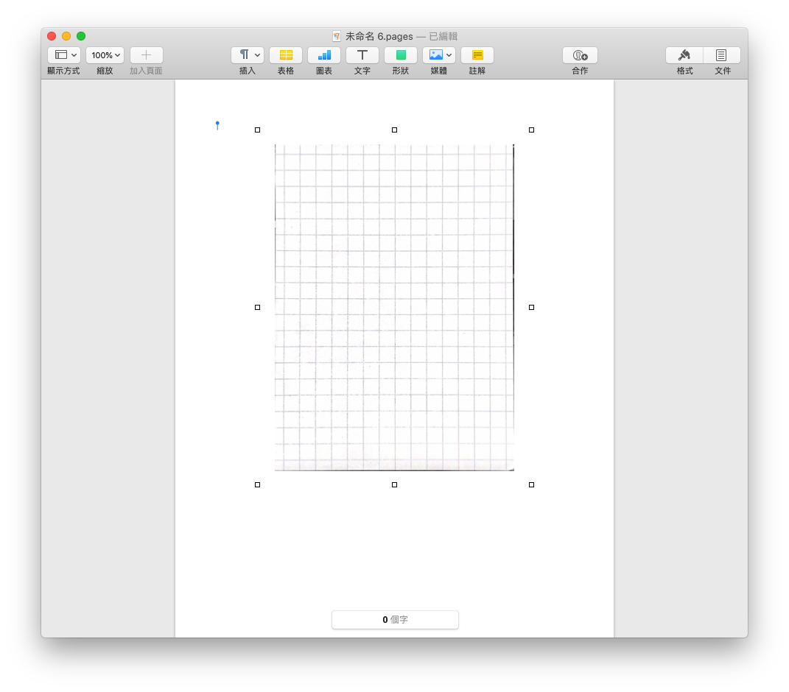
Task: Open the 100% zoom dropdown
Action: pyautogui.click(x=105, y=54)
